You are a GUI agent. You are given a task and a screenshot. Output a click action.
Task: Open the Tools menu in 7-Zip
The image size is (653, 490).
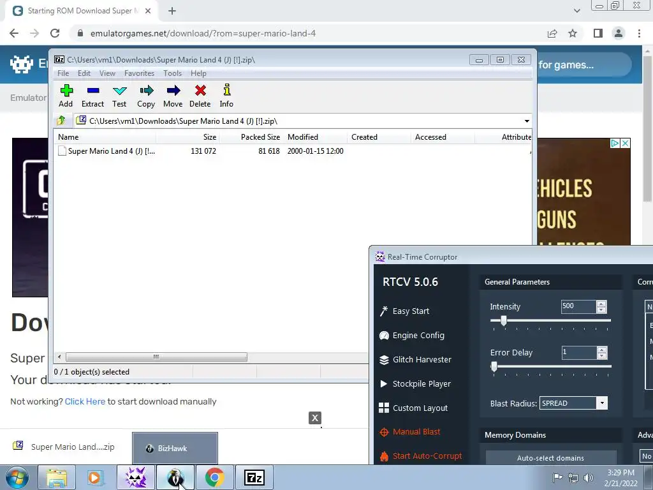172,73
